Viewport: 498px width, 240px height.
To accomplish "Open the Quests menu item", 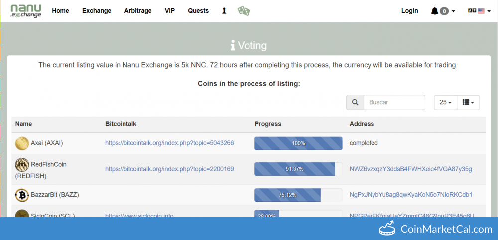I will [x=198, y=11].
